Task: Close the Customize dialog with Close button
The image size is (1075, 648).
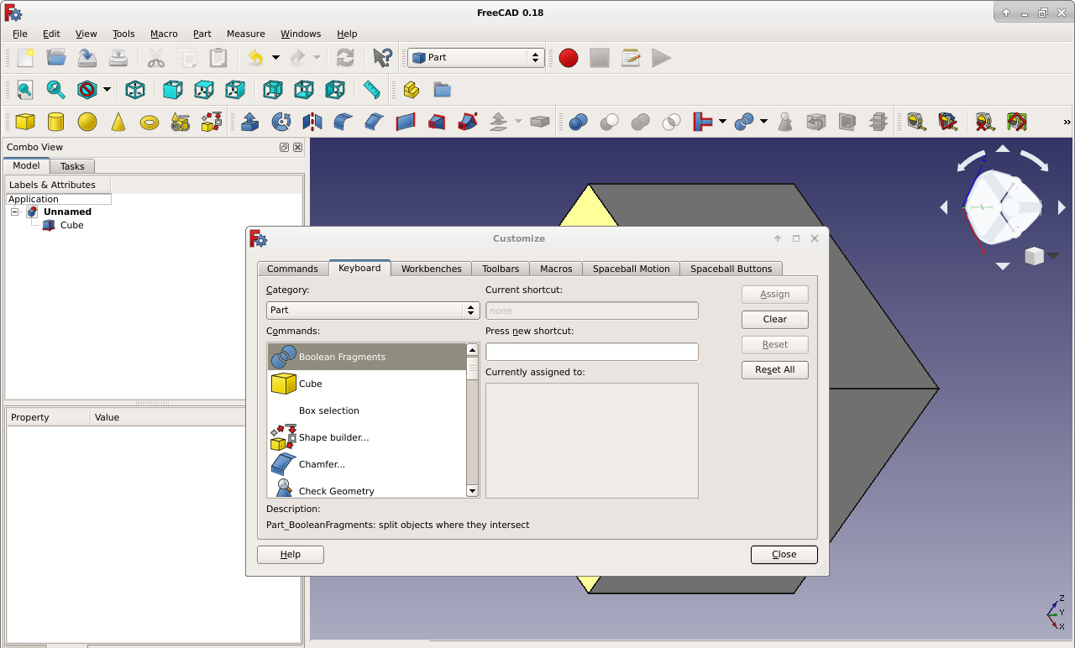Action: point(784,555)
